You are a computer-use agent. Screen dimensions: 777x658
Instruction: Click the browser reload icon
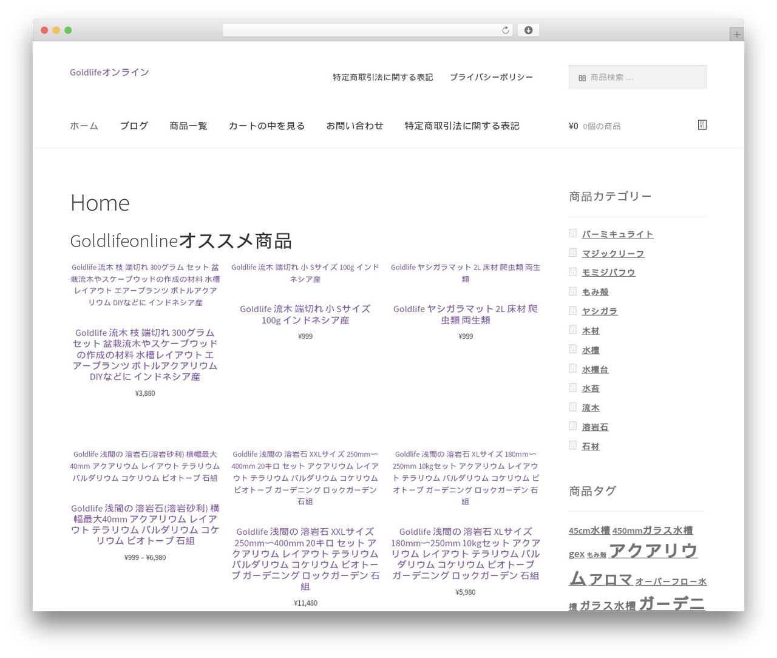(x=505, y=30)
